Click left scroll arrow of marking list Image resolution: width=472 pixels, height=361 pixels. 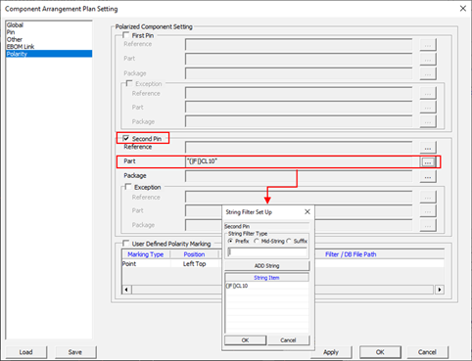click(126, 290)
